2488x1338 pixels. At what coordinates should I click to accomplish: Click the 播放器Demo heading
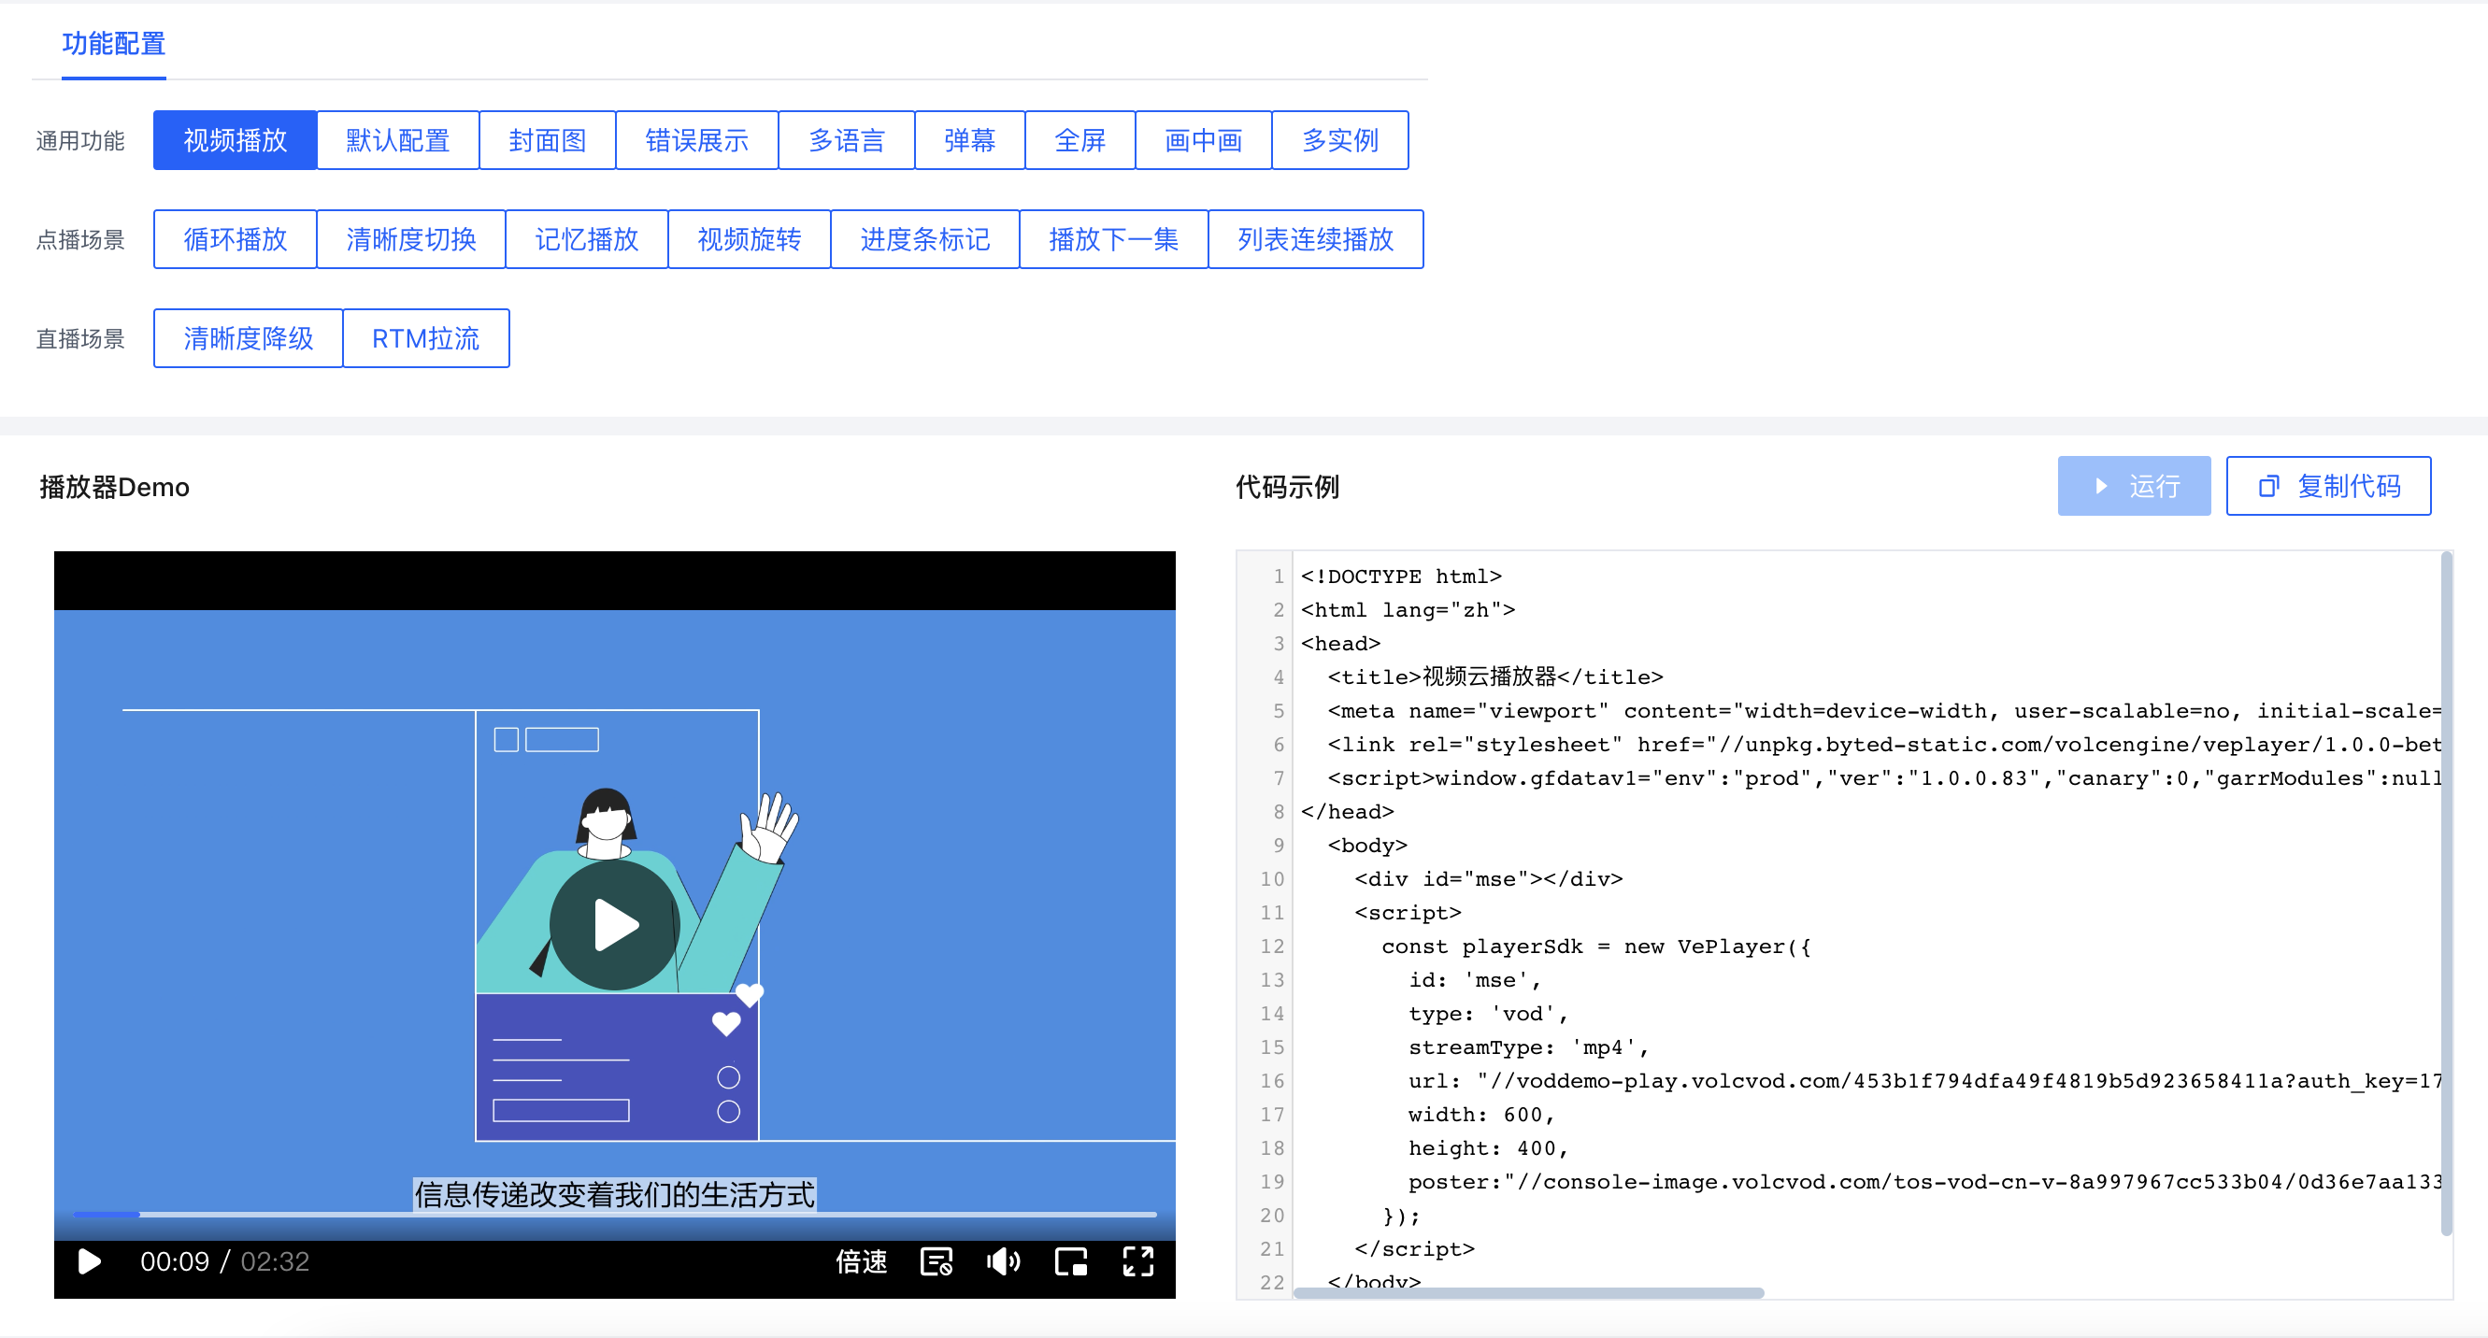click(114, 487)
